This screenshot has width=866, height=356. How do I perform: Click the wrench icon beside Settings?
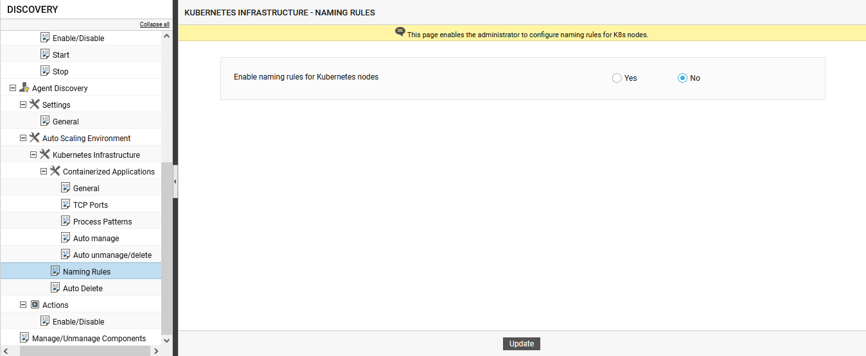(x=35, y=105)
